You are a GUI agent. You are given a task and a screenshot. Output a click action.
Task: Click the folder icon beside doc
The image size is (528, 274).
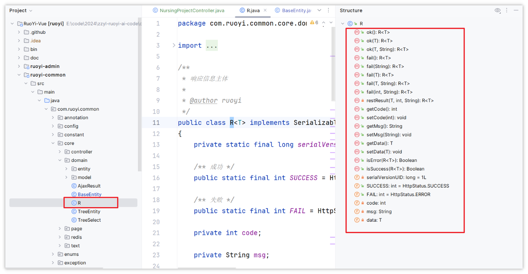(x=26, y=58)
